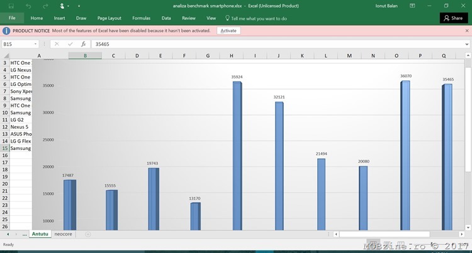This screenshot has width=472, height=253.
Task: Click the Save icon in the title bar
Action: pos(11,6)
